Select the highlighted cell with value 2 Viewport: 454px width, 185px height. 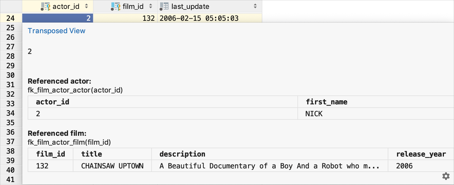[x=57, y=18]
